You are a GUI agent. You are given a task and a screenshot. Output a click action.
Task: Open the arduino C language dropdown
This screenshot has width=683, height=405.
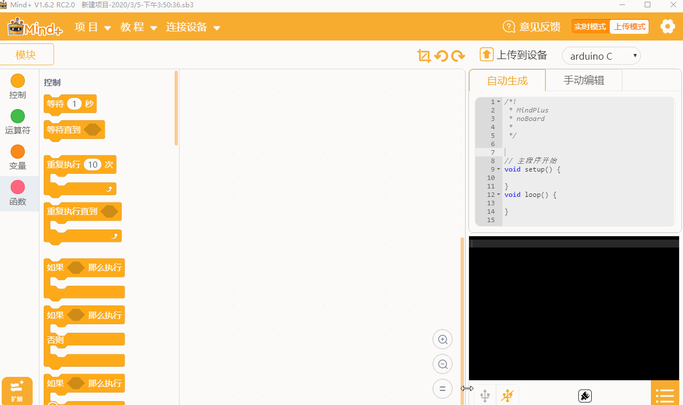601,56
